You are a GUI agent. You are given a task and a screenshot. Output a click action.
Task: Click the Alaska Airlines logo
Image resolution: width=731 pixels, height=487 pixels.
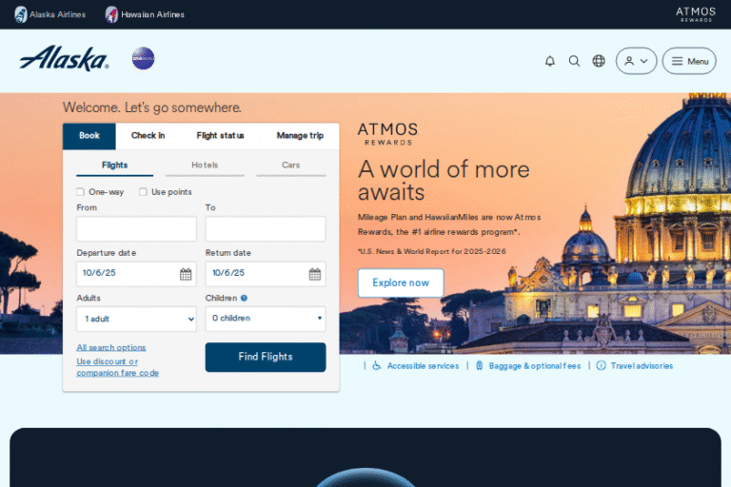pos(64,59)
